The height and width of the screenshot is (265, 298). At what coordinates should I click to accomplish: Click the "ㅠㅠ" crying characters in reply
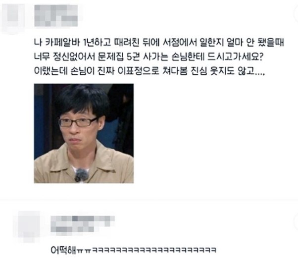[x=84, y=251]
